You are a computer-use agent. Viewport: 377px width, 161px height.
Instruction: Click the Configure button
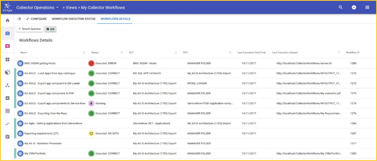(x=36, y=19)
